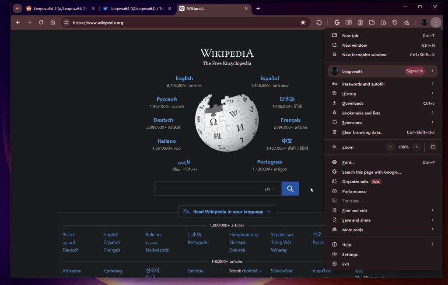Enter fullscreen via zoom row icon
This screenshot has width=448, height=285.
(x=433, y=147)
